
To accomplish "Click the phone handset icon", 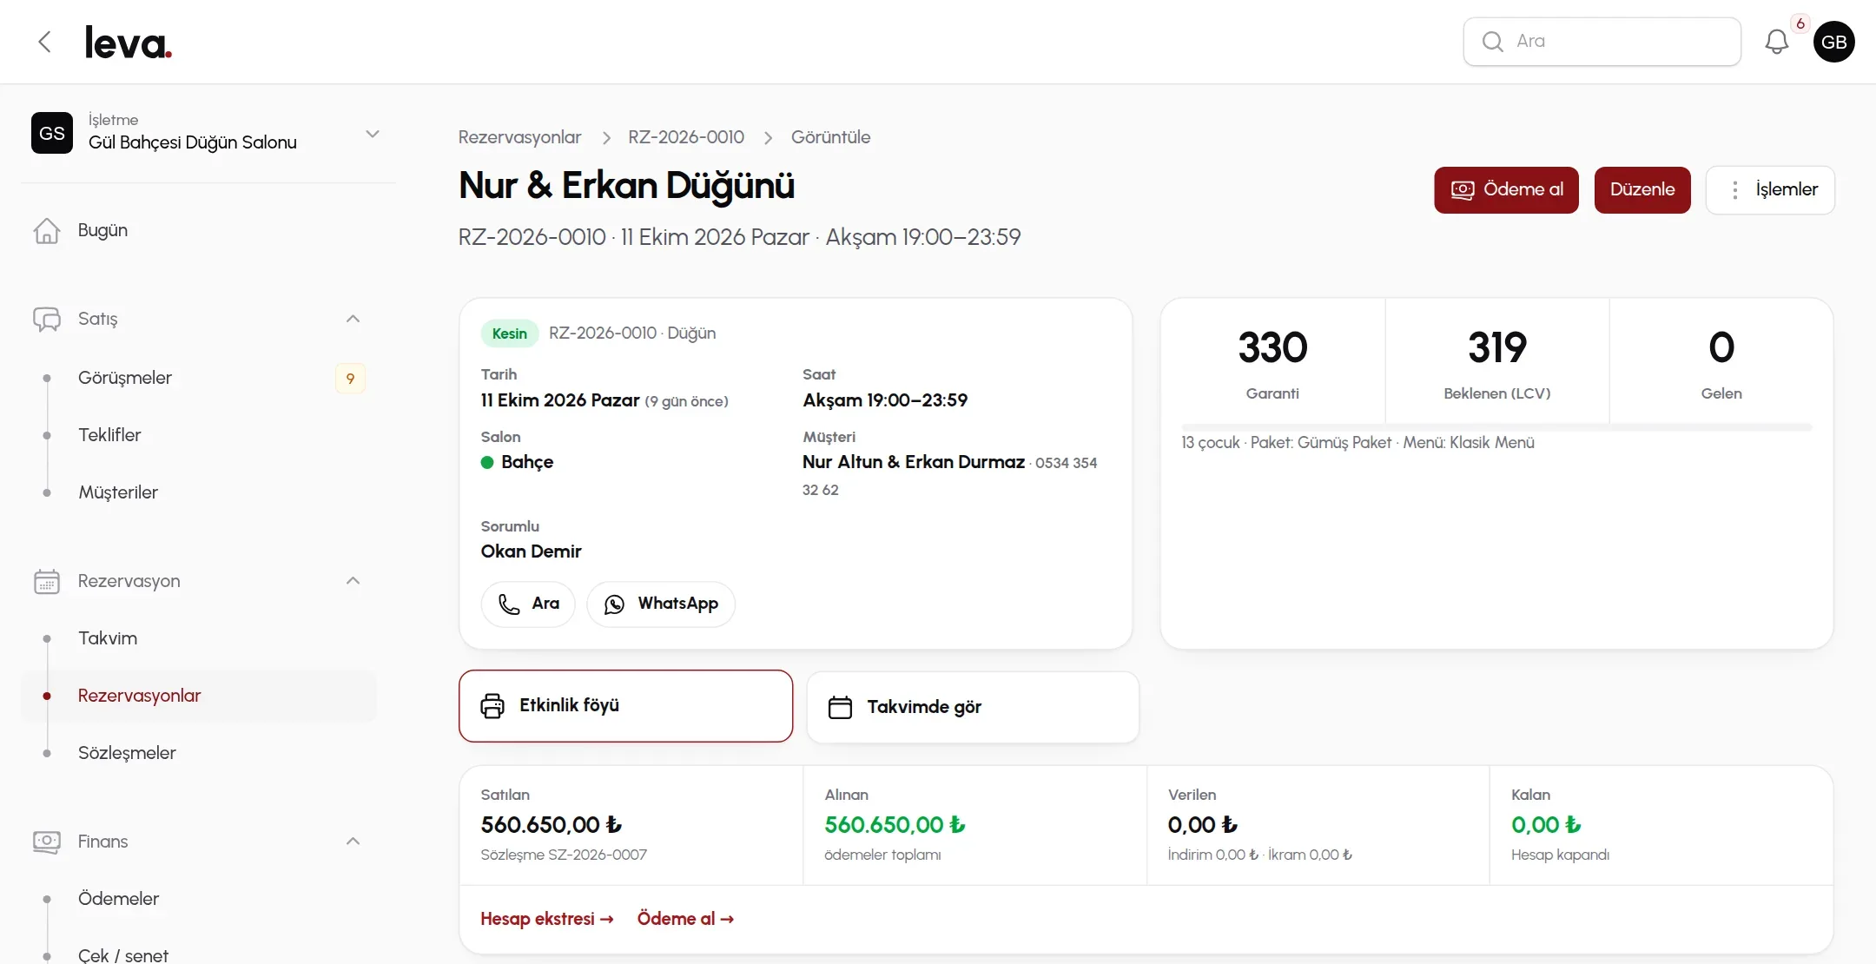I will pyautogui.click(x=509, y=604).
